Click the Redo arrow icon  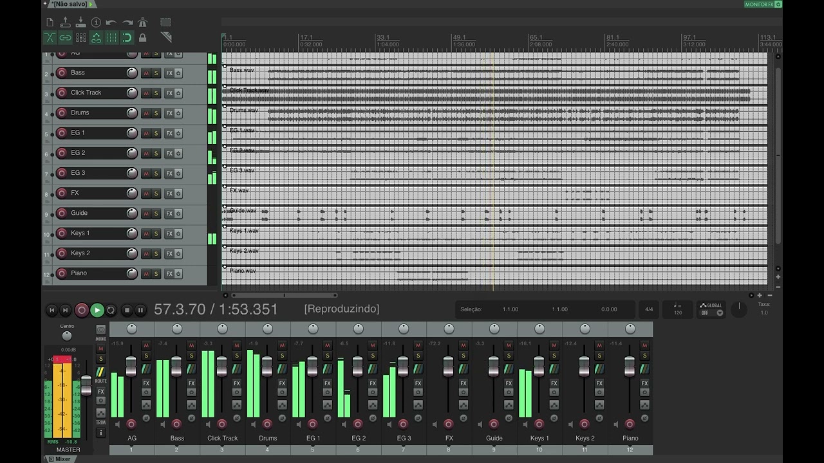127,23
